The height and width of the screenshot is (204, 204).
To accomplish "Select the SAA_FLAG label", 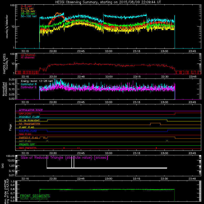I will coord(25,134).
